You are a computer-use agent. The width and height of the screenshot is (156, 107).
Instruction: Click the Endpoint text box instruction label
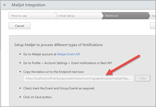[x=54, y=72]
